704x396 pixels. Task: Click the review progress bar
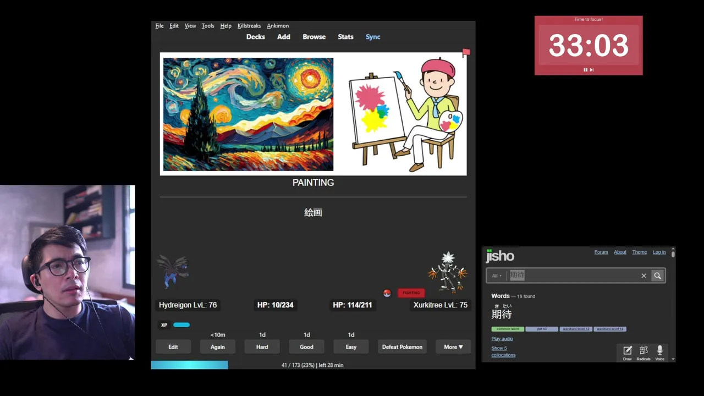tap(313, 365)
